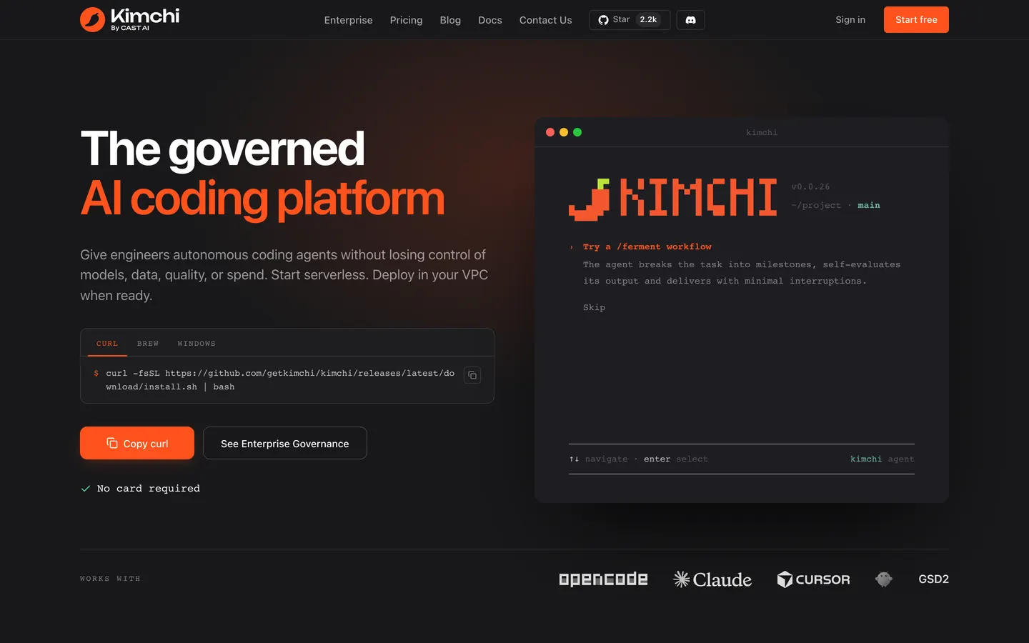Click the green terminal window dot

point(577,132)
